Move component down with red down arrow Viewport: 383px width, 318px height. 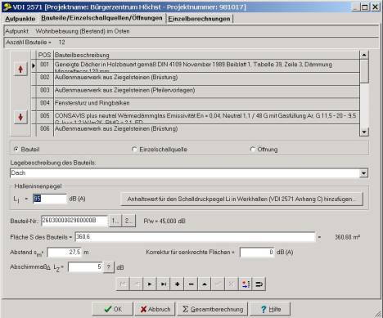[x=20, y=117]
